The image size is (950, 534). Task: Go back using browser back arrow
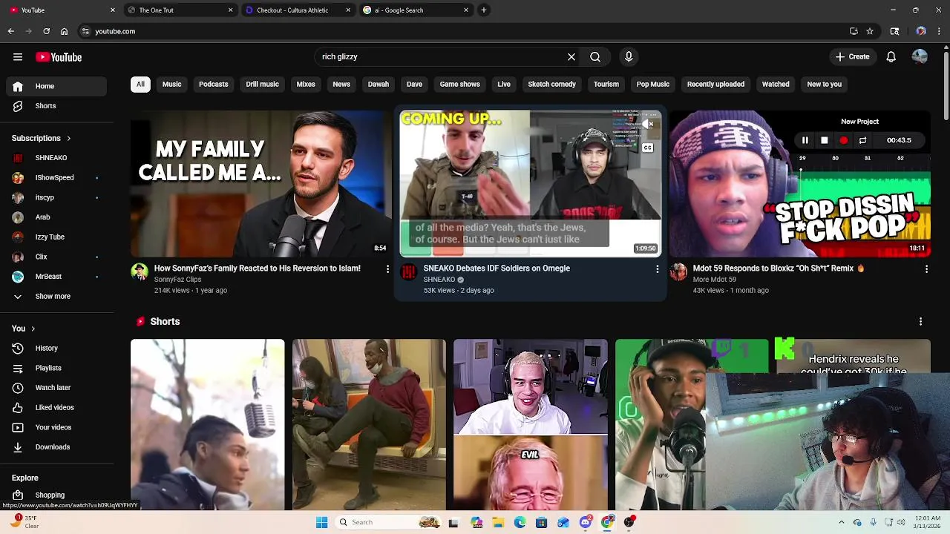tap(11, 31)
